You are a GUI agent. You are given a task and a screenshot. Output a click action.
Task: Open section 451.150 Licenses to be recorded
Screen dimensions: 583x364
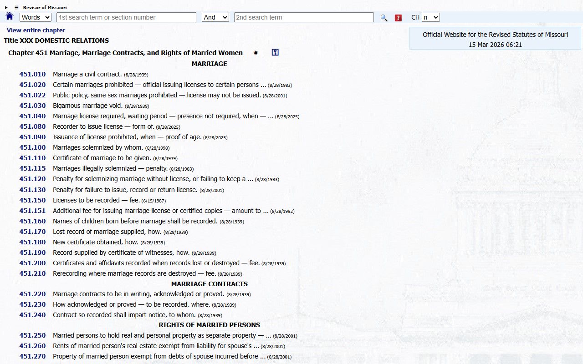32,200
